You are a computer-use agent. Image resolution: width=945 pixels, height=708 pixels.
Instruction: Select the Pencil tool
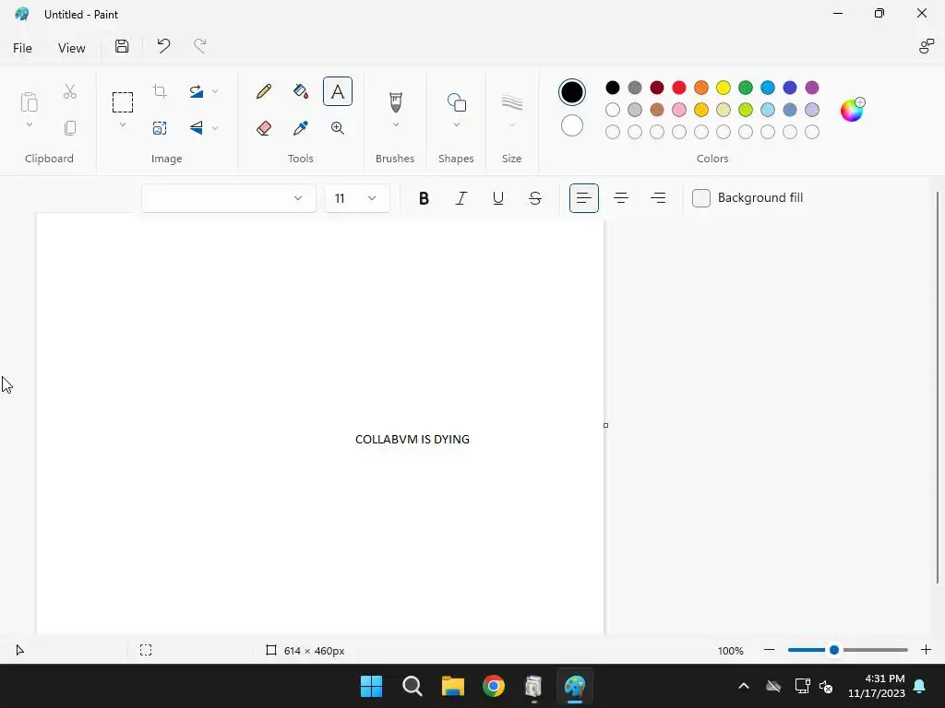click(x=263, y=91)
